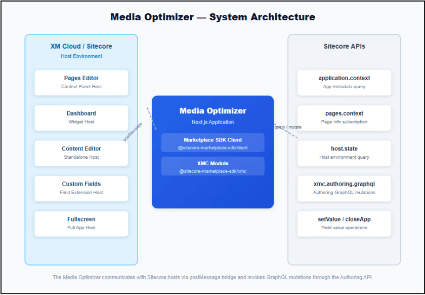The image size is (425, 295).
Task: Click the Media Optimizer center heading
Action: (213, 111)
